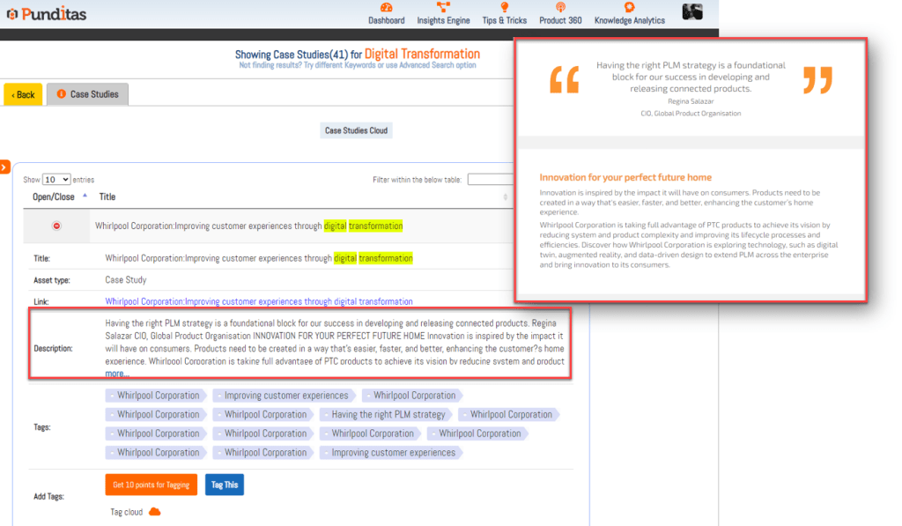902x526 pixels.
Task: Open the Whirlpool Corporation case study link
Action: tap(258, 301)
